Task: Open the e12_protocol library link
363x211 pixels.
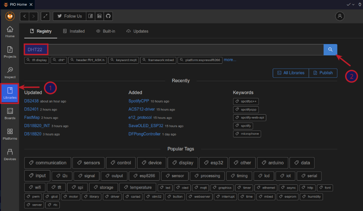Action: [140, 117]
